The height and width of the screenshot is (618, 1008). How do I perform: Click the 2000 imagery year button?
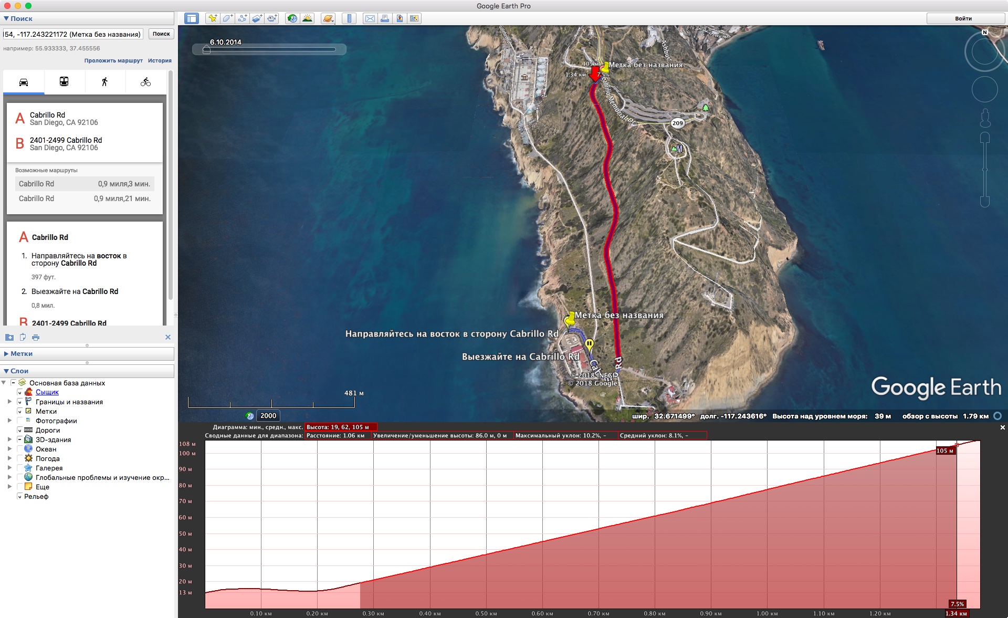tap(268, 415)
